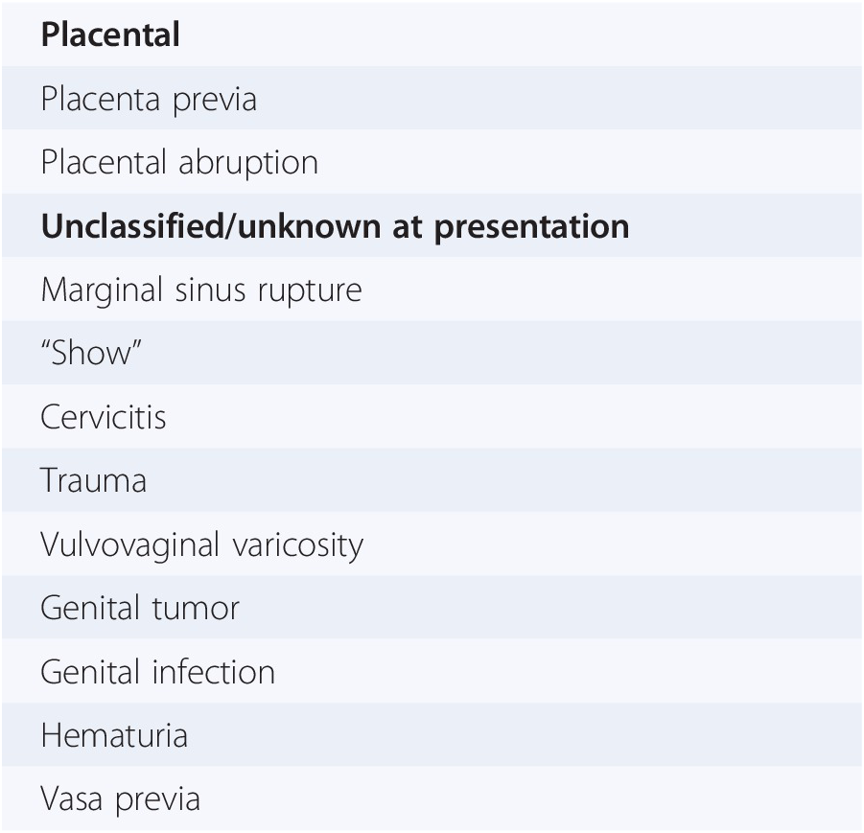
Task: Click the Placental heading
Action: 110,35
